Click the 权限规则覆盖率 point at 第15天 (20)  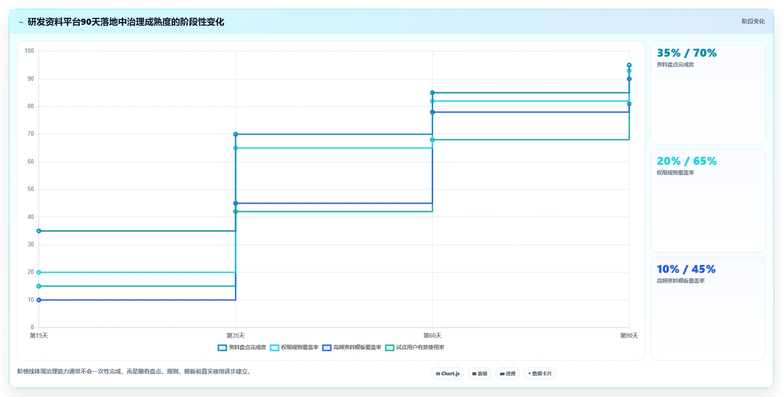39,272
